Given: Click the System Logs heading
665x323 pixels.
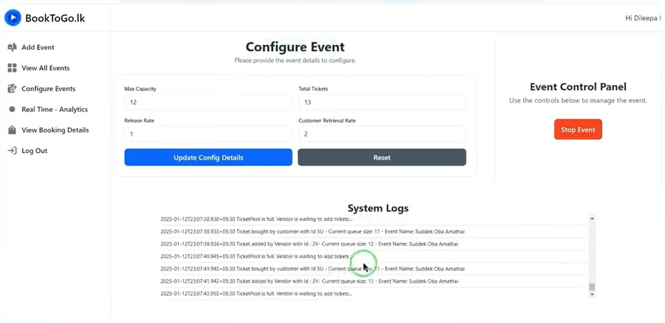Looking at the screenshot, I should pyautogui.click(x=378, y=208).
